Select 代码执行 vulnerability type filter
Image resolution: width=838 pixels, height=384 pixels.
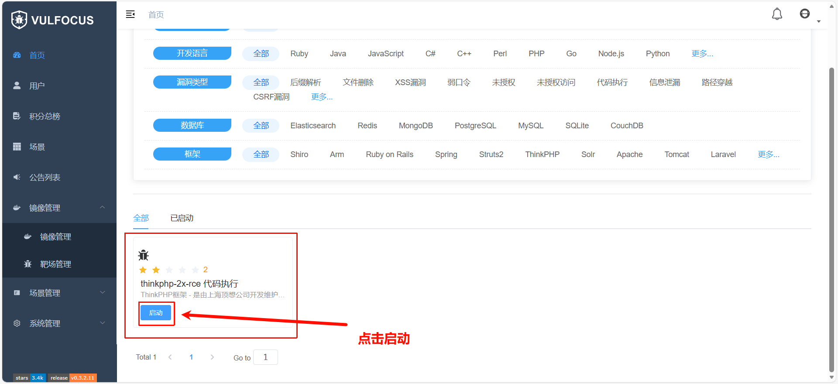612,82
